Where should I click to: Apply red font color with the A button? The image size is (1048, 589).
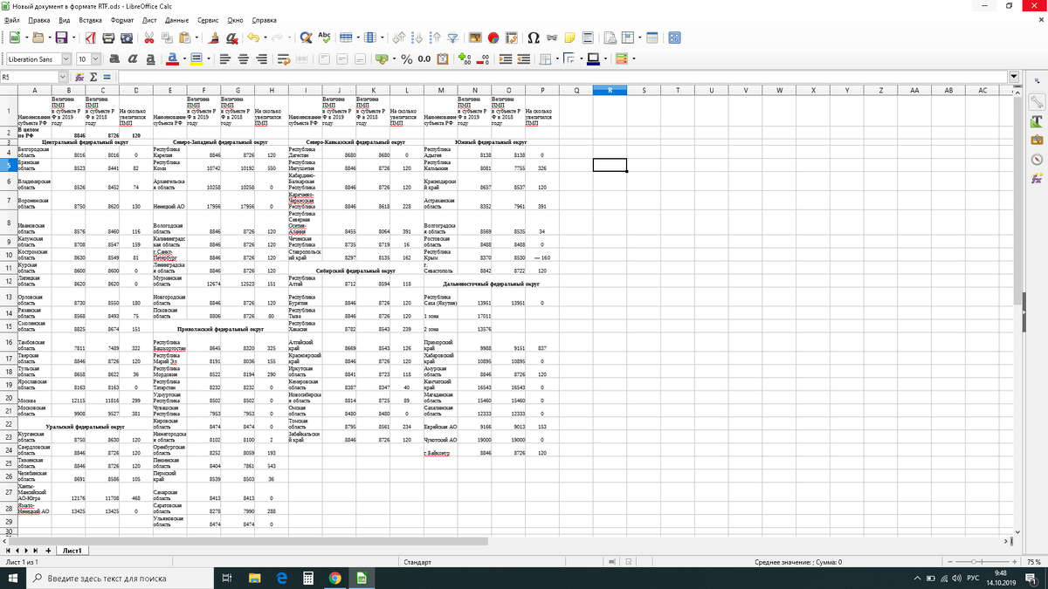pyautogui.click(x=172, y=59)
